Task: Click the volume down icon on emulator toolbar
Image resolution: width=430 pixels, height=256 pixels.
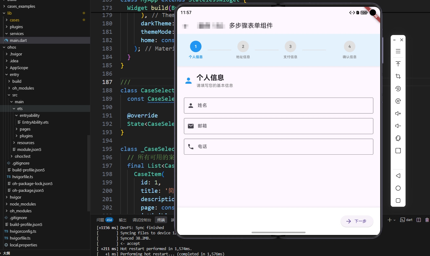Action: tap(398, 126)
